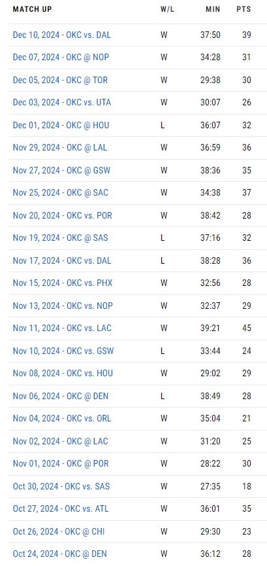Open the Nov 11, 2024 OKC vs. LAC game
This screenshot has width=267, height=566.
[62, 328]
